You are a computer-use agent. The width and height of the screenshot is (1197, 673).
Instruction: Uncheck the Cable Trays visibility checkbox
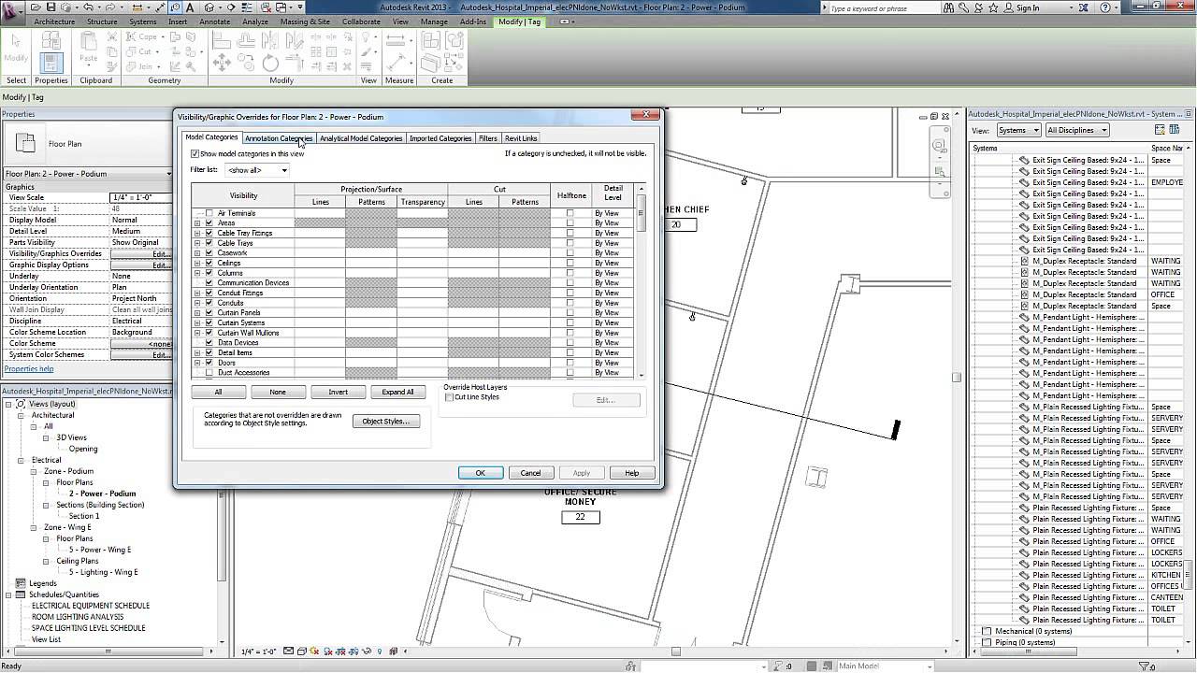point(209,243)
